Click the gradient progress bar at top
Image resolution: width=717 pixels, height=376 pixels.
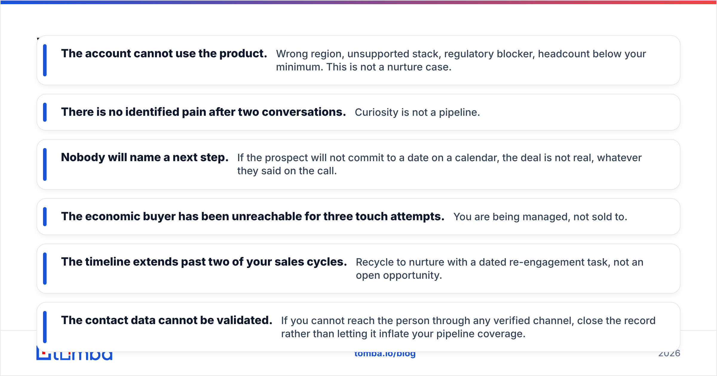tap(358, 2)
